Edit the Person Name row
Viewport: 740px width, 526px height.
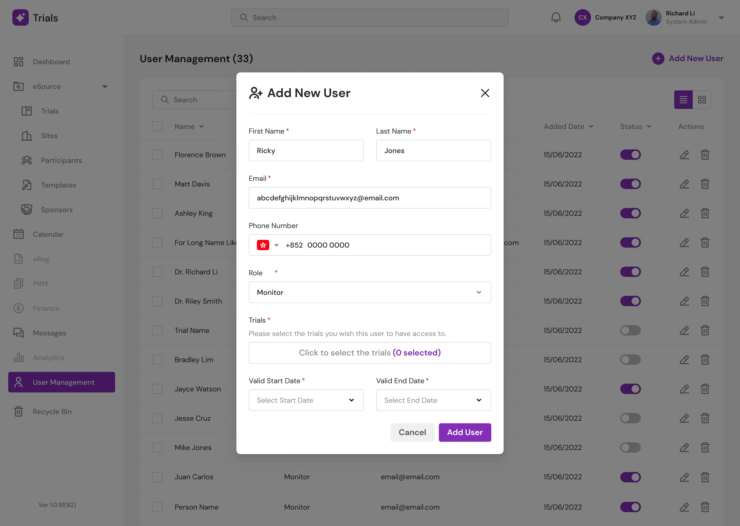(684, 507)
